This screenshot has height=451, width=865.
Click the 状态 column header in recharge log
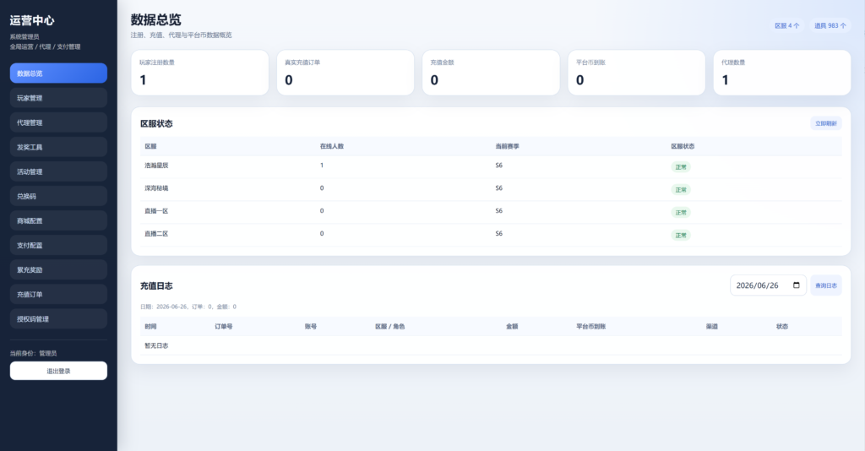781,326
